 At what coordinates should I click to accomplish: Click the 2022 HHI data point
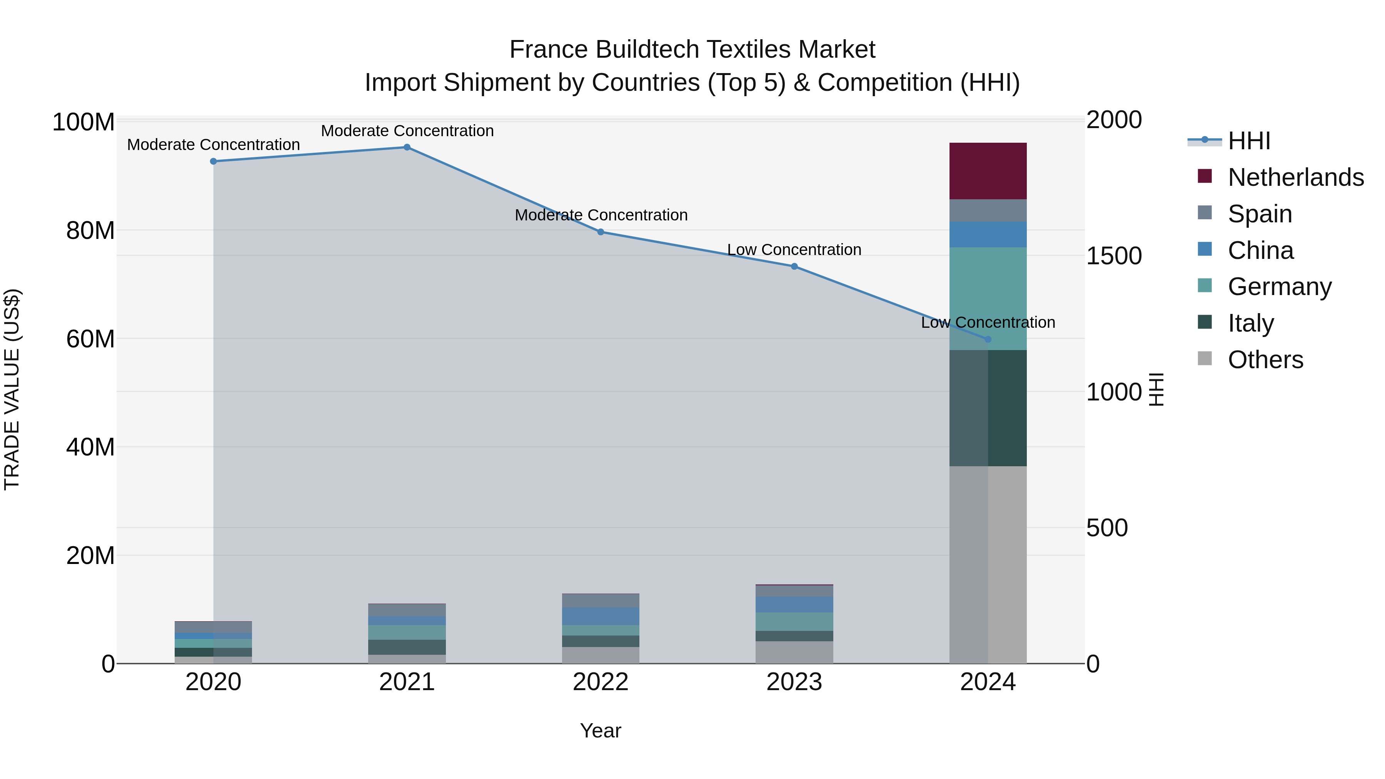click(601, 232)
